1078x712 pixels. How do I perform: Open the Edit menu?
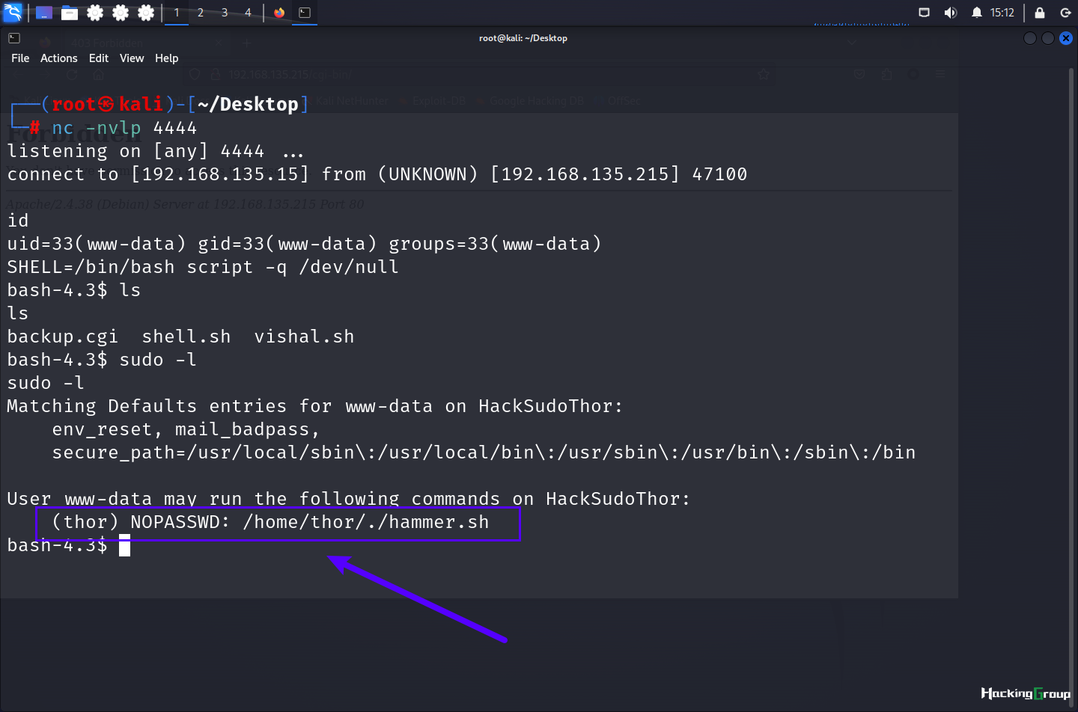(x=99, y=58)
